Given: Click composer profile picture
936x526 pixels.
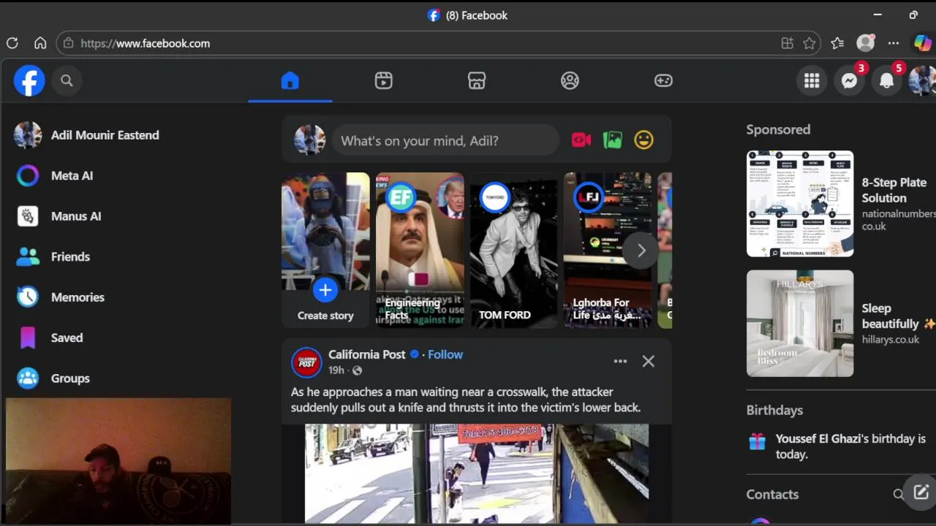Looking at the screenshot, I should [309, 140].
